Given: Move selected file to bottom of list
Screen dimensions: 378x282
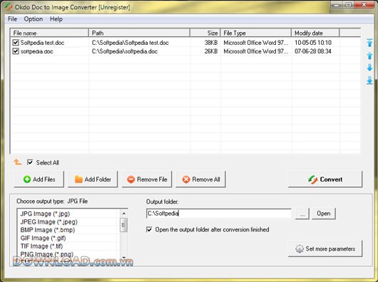Looking at the screenshot, I should pyautogui.click(x=369, y=80).
